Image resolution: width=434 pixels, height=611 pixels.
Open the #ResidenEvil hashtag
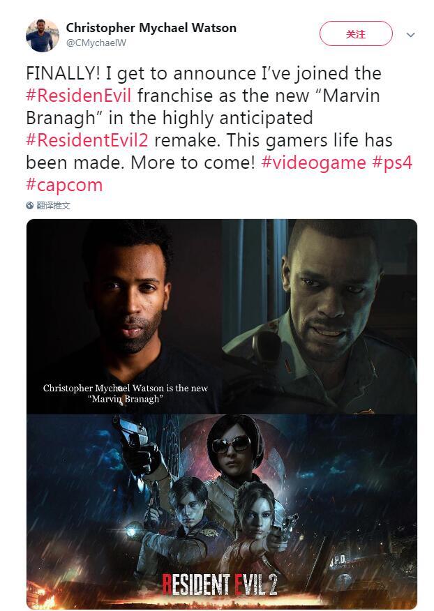[78, 96]
